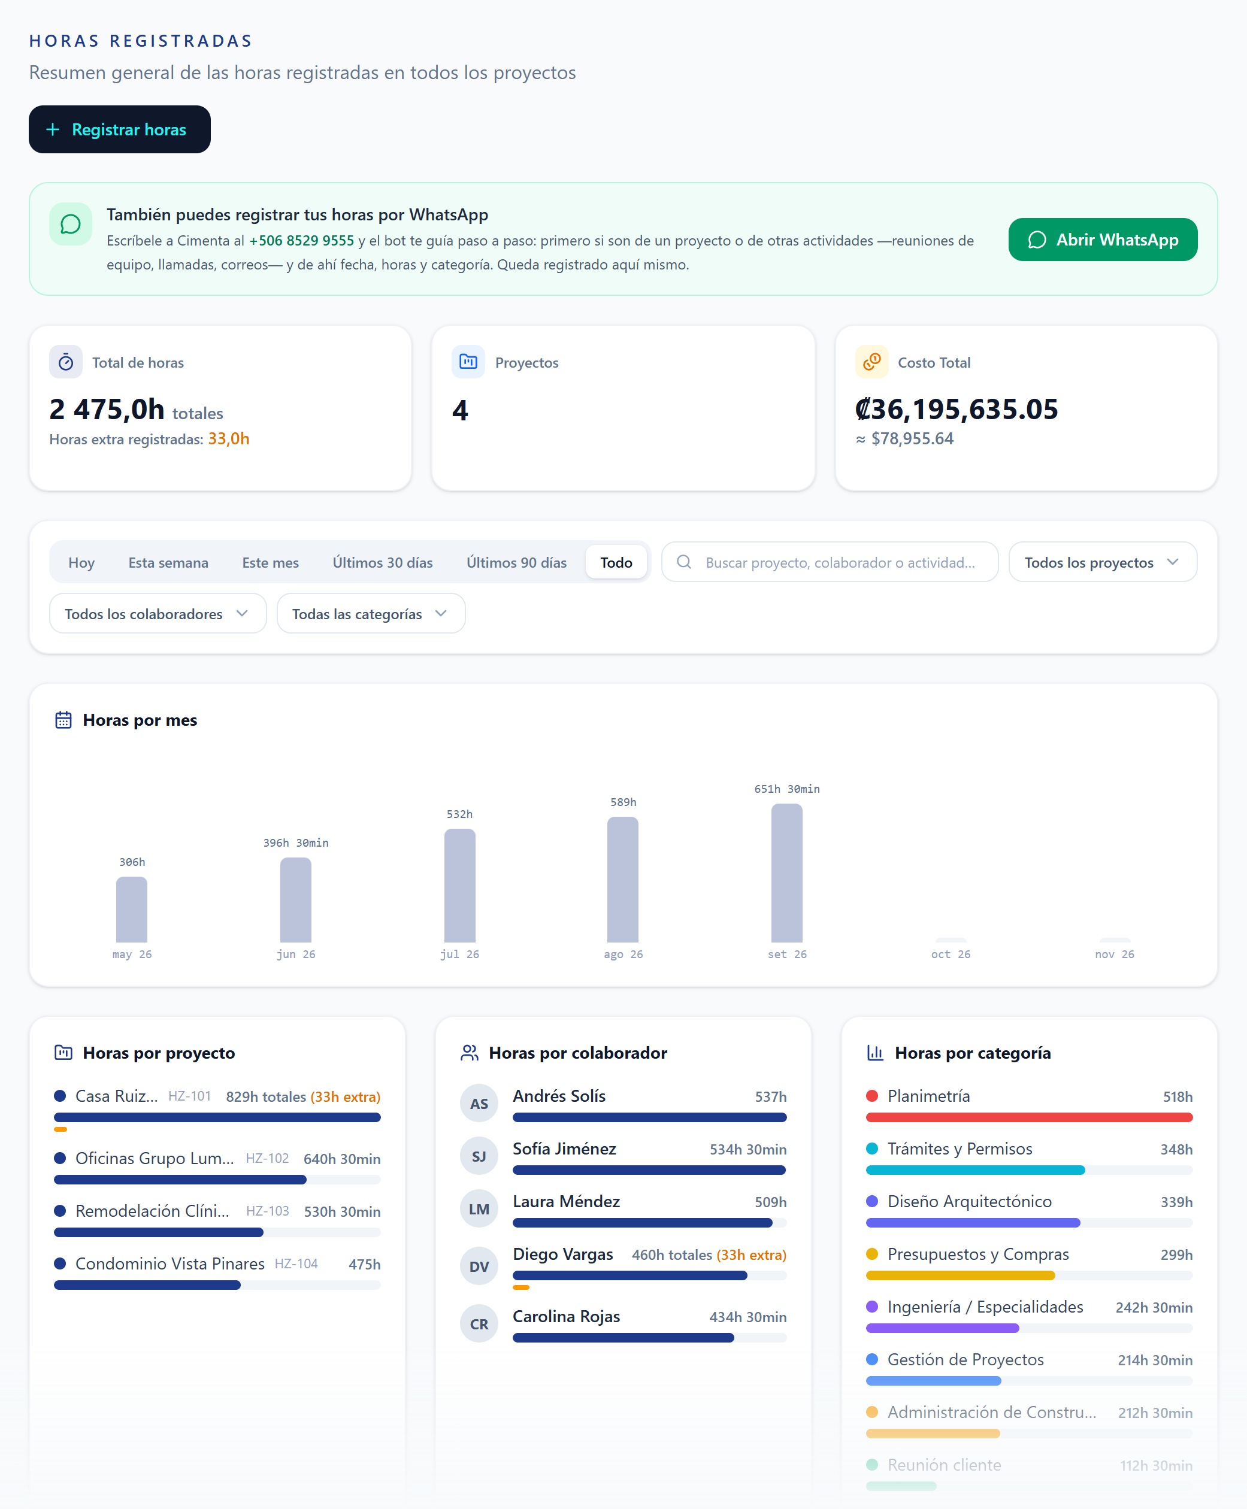Click the Presupuestos y Compras category row

(x=1028, y=1263)
